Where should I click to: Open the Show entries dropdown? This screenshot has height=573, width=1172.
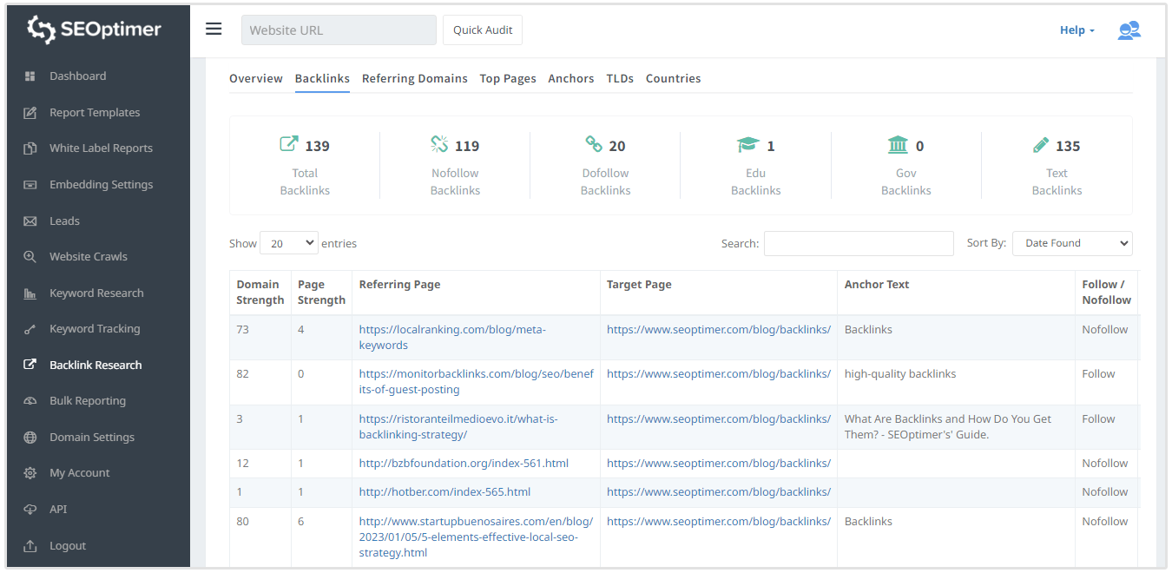pyautogui.click(x=289, y=244)
